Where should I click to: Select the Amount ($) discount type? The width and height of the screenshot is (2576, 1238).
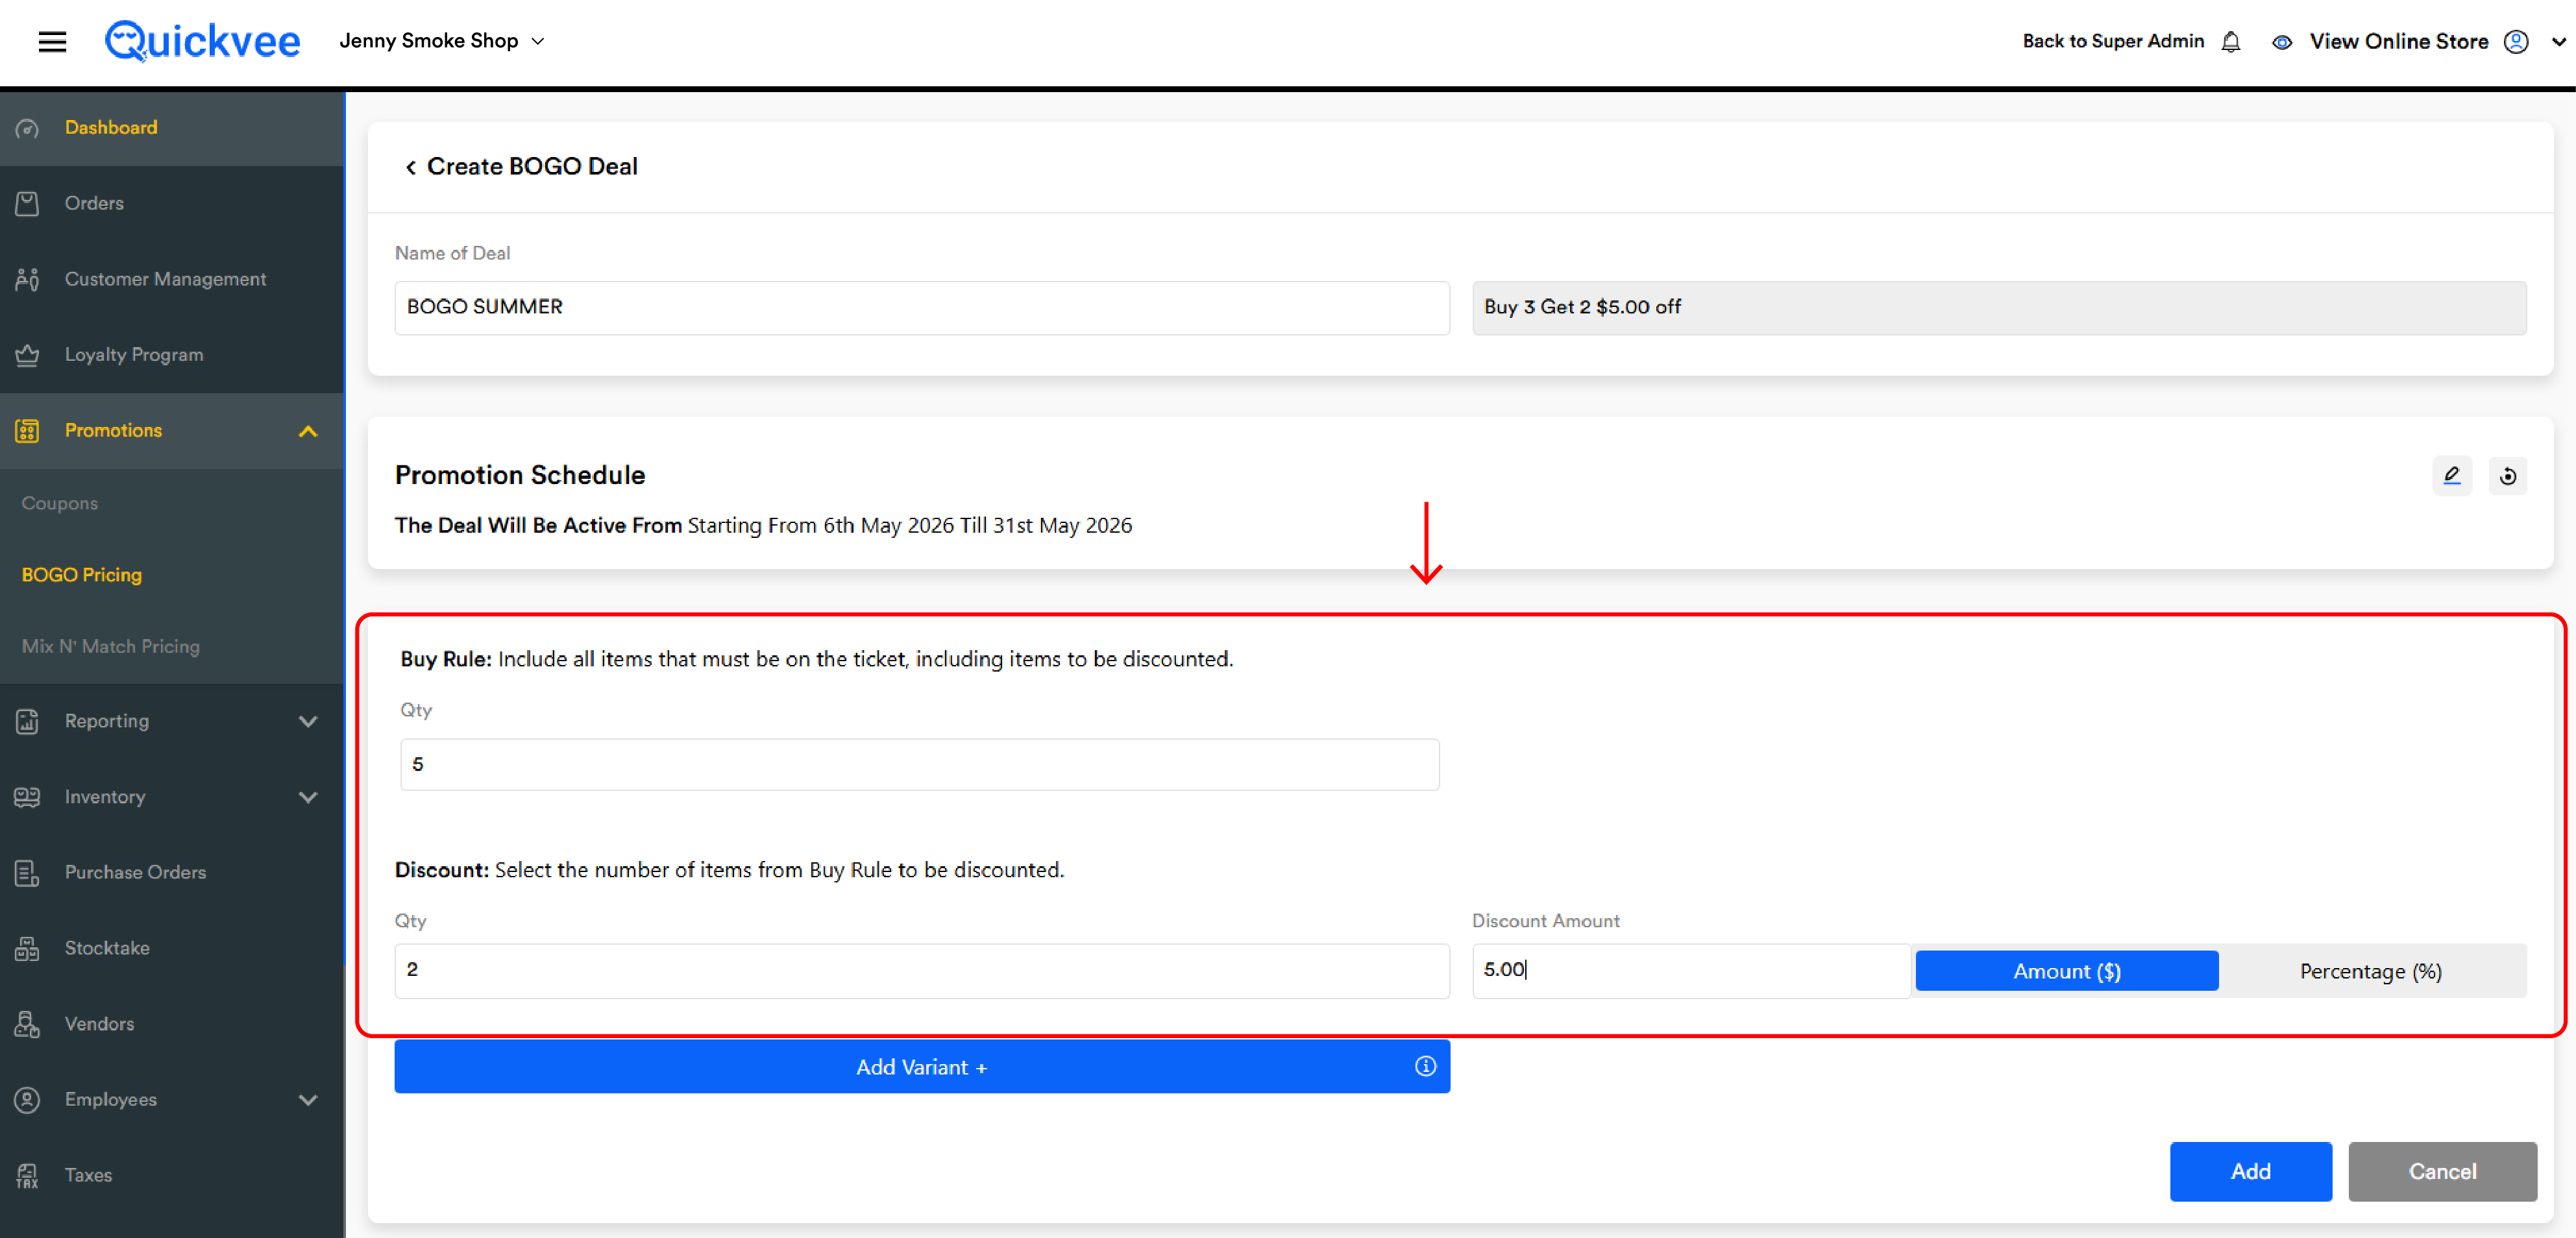[2066, 971]
